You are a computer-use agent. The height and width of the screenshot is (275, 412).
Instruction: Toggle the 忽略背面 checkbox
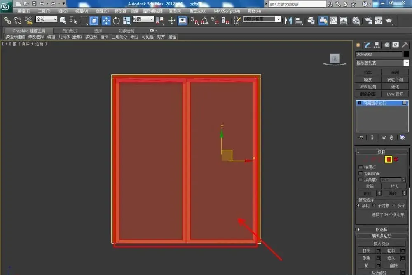(x=360, y=173)
